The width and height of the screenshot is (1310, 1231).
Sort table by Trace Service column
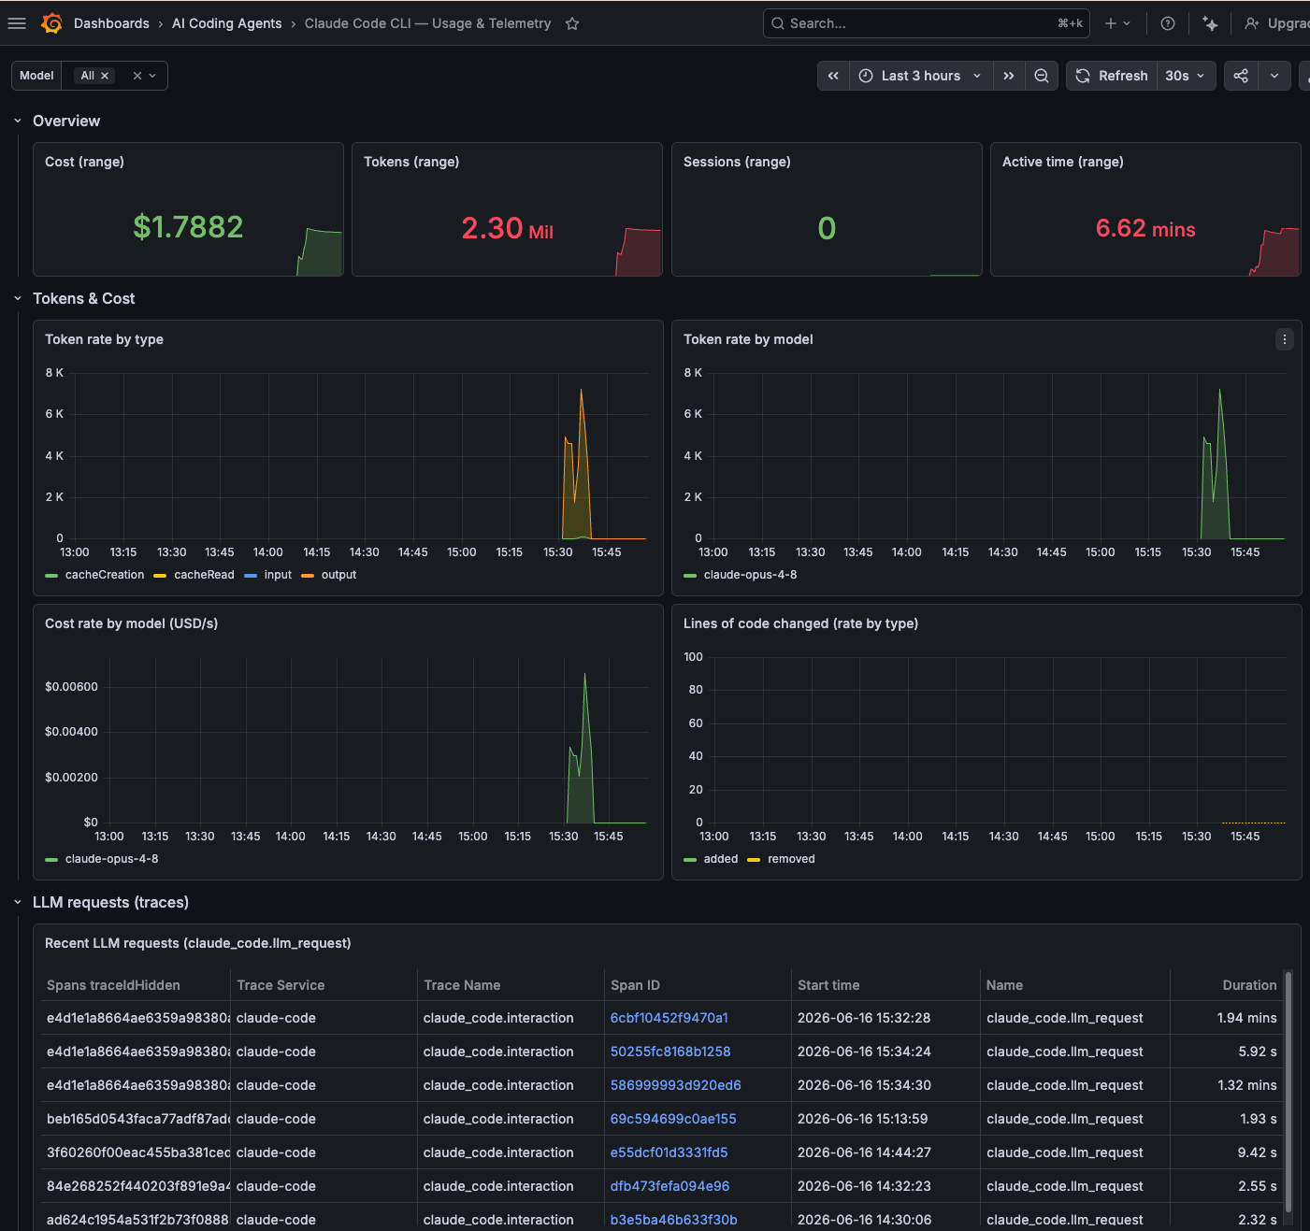(x=281, y=985)
